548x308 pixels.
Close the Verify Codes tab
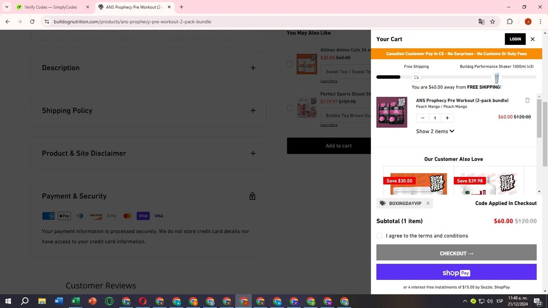[88, 7]
